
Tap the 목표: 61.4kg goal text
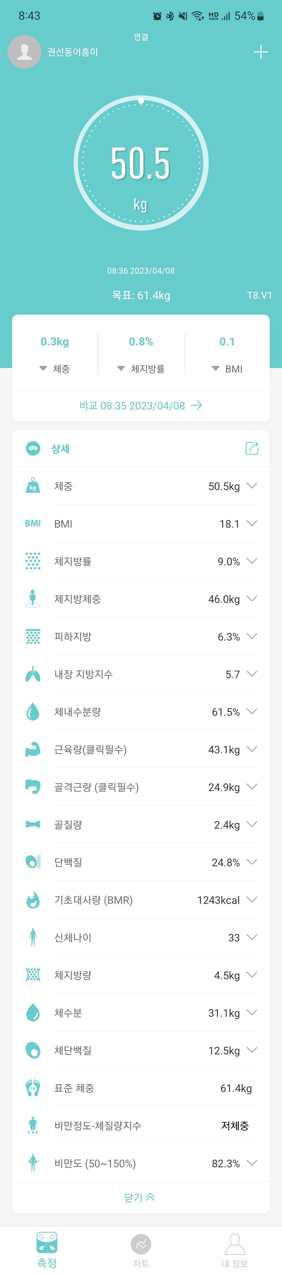pos(141,296)
